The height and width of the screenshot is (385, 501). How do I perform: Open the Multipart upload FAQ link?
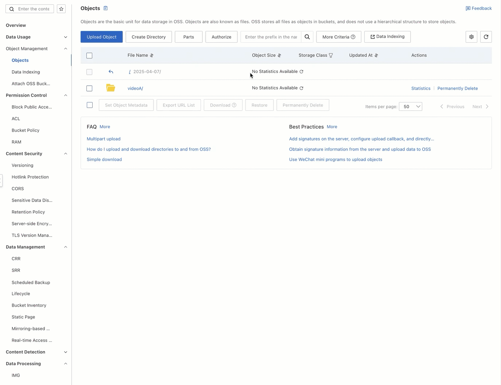pyautogui.click(x=104, y=139)
